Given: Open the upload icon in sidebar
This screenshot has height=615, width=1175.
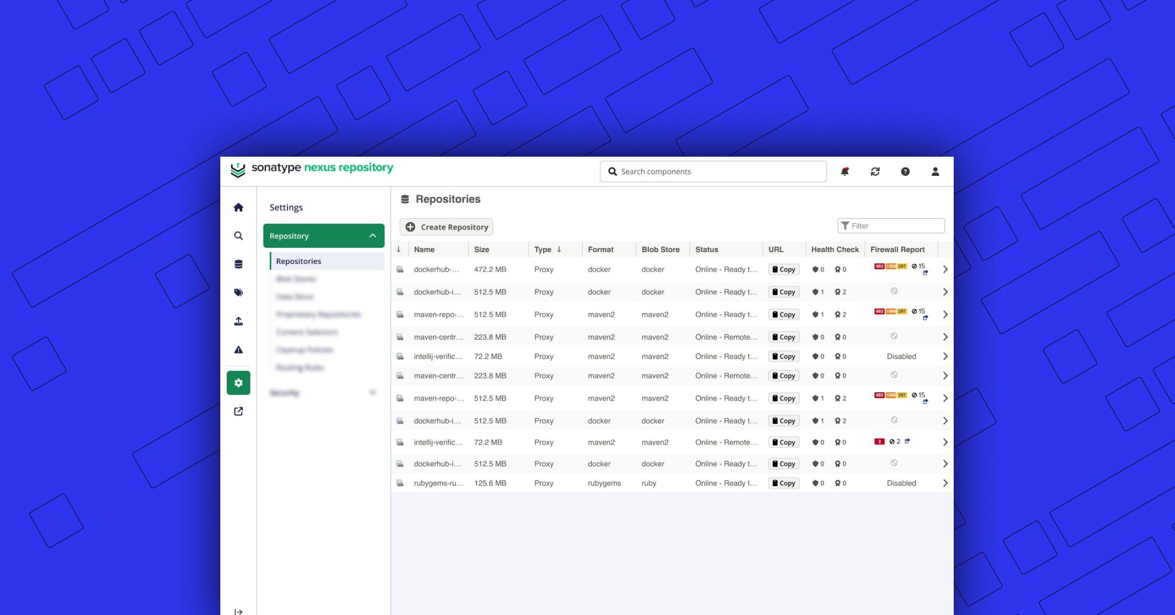Looking at the screenshot, I should [238, 321].
